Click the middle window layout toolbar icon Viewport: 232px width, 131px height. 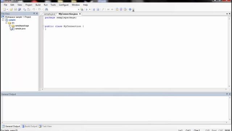point(121,9)
